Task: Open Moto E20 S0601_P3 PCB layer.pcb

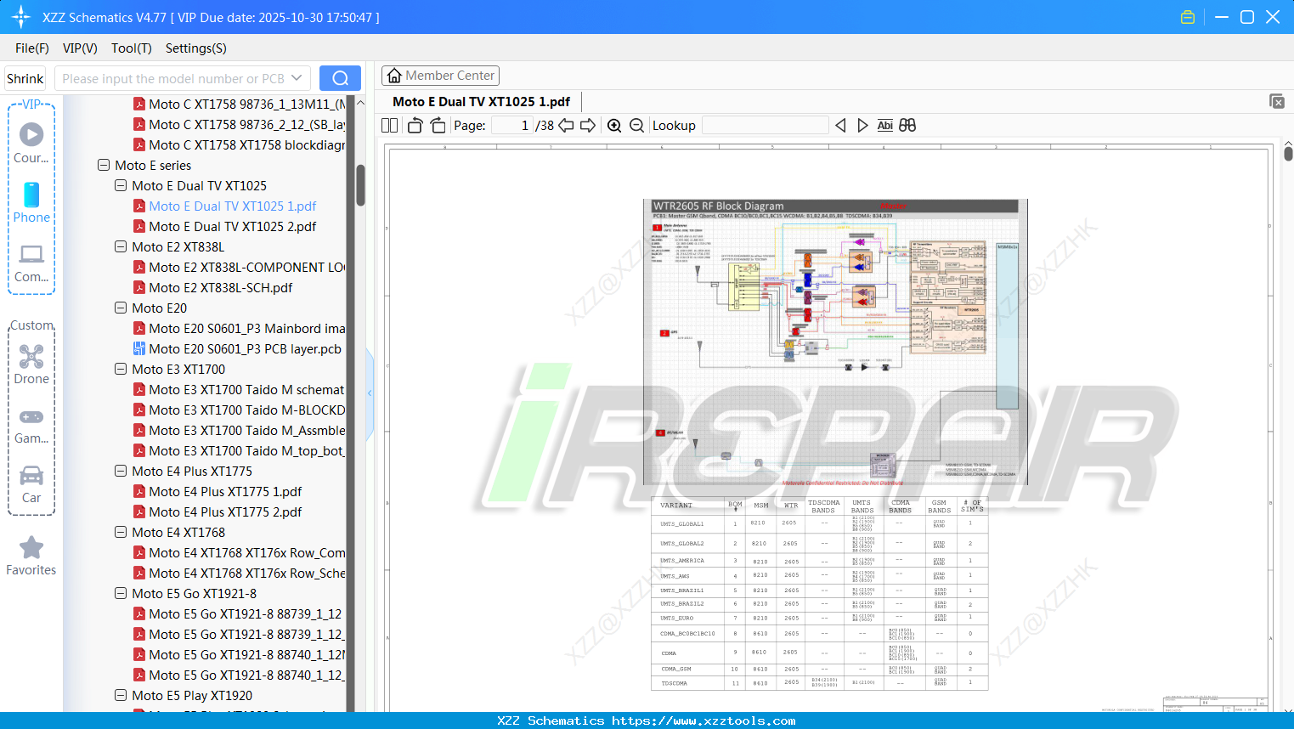Action: click(x=246, y=348)
